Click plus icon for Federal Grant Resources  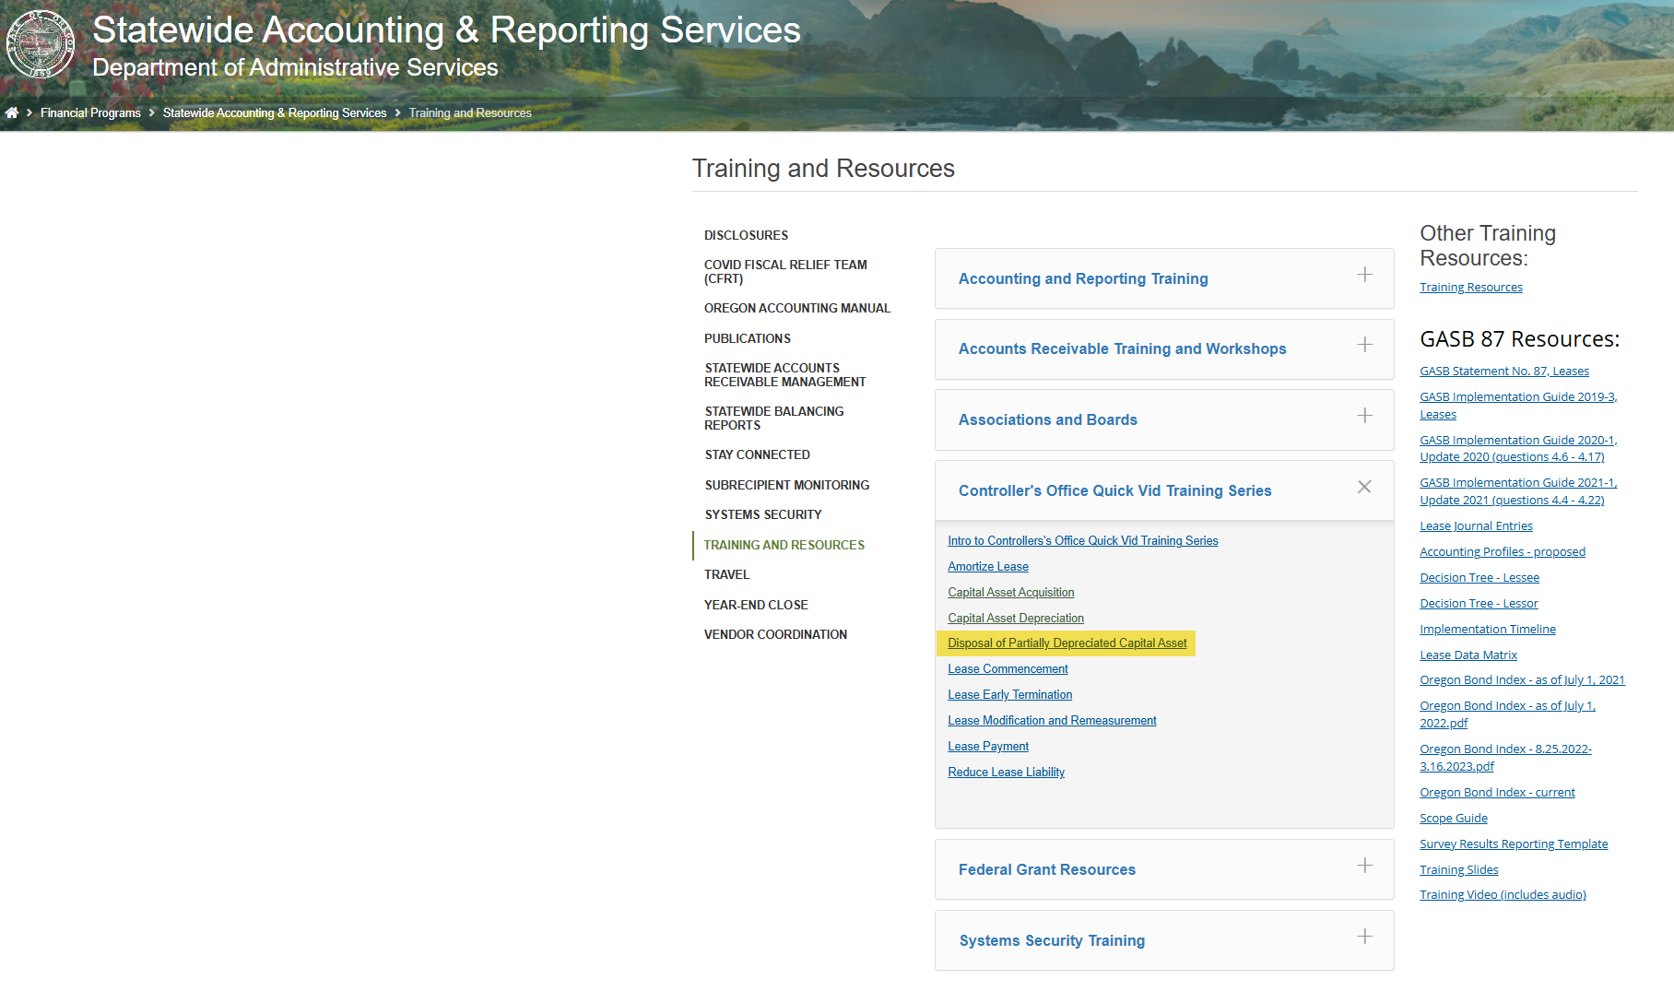click(x=1364, y=866)
